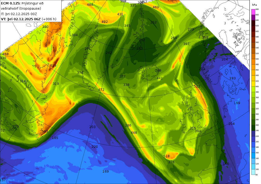
Task: Click the "80" legend tick label
Action: click(x=257, y=175)
